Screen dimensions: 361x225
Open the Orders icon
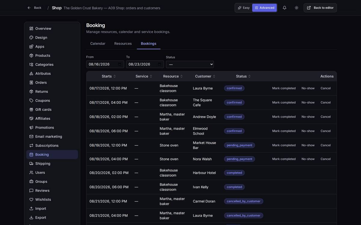(x=31, y=82)
